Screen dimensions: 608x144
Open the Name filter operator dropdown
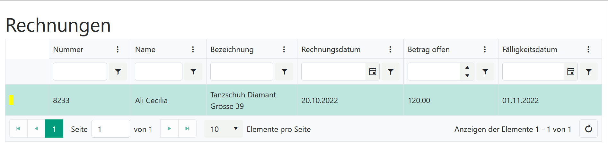(193, 72)
